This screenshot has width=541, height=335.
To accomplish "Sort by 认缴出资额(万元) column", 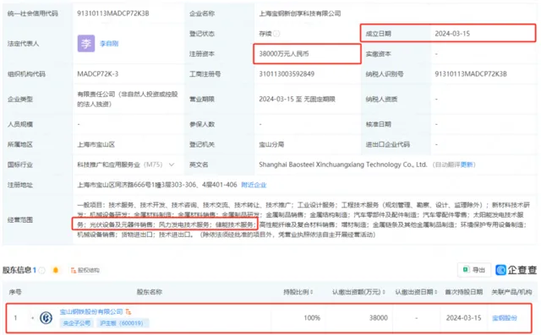I will tap(358, 292).
